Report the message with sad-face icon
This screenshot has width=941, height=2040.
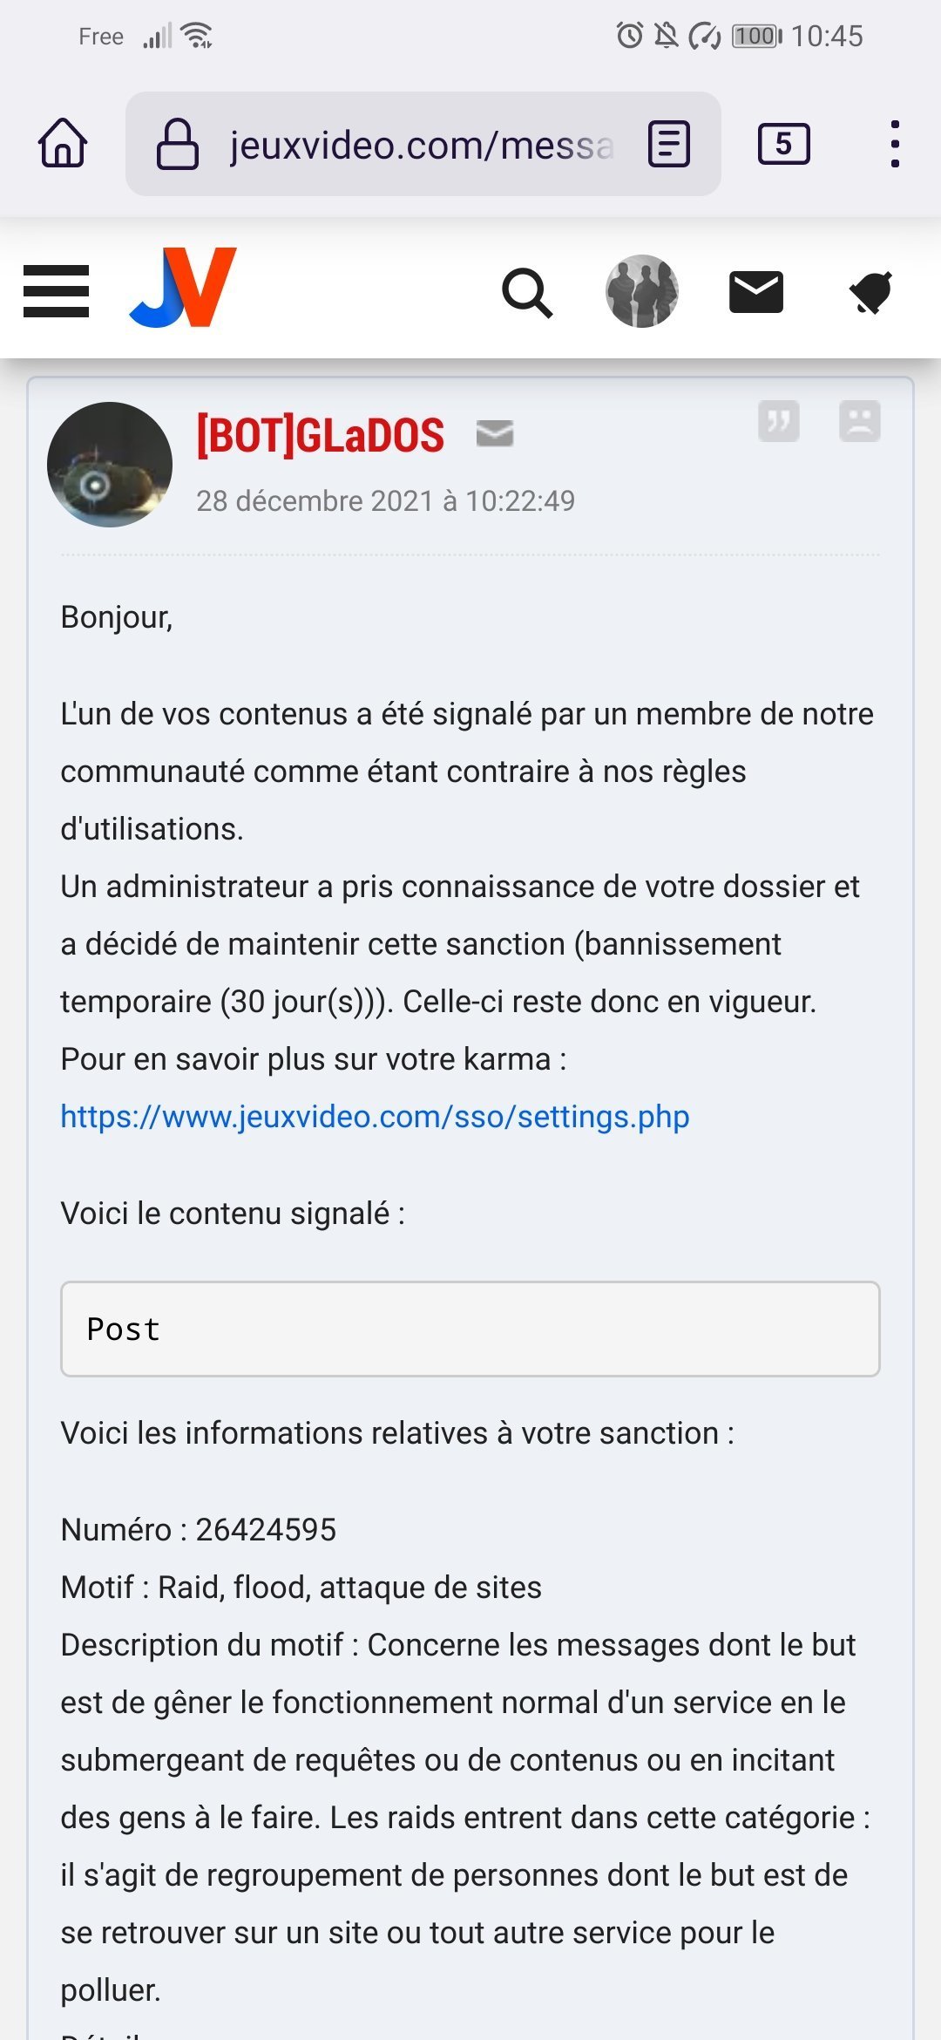859,422
